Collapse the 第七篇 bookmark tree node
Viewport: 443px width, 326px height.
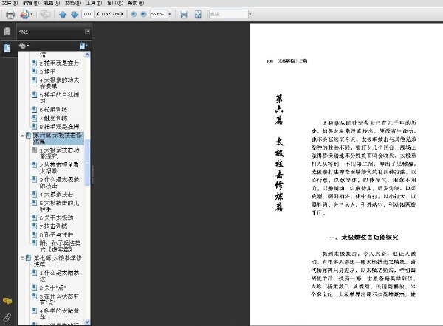point(22,257)
